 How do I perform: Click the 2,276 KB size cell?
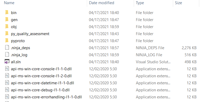[x=189, y=48]
